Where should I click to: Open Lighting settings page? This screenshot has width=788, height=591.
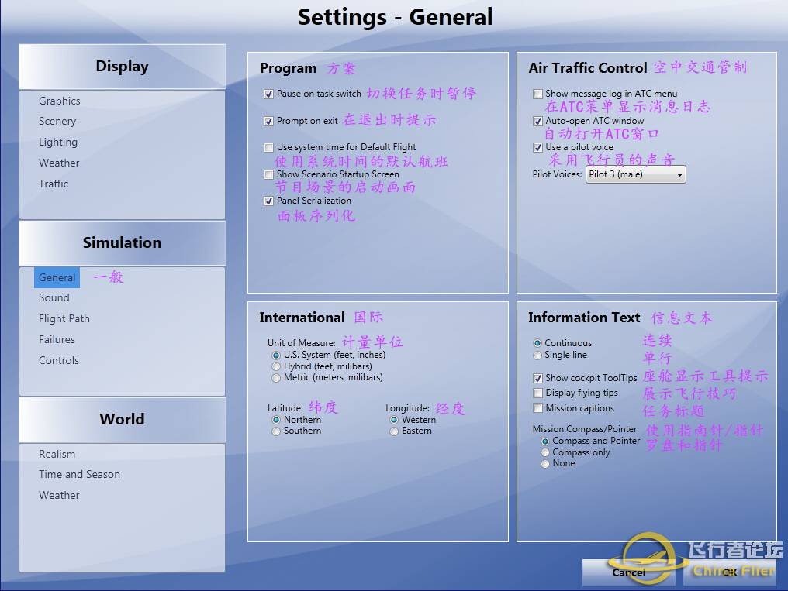[58, 143]
